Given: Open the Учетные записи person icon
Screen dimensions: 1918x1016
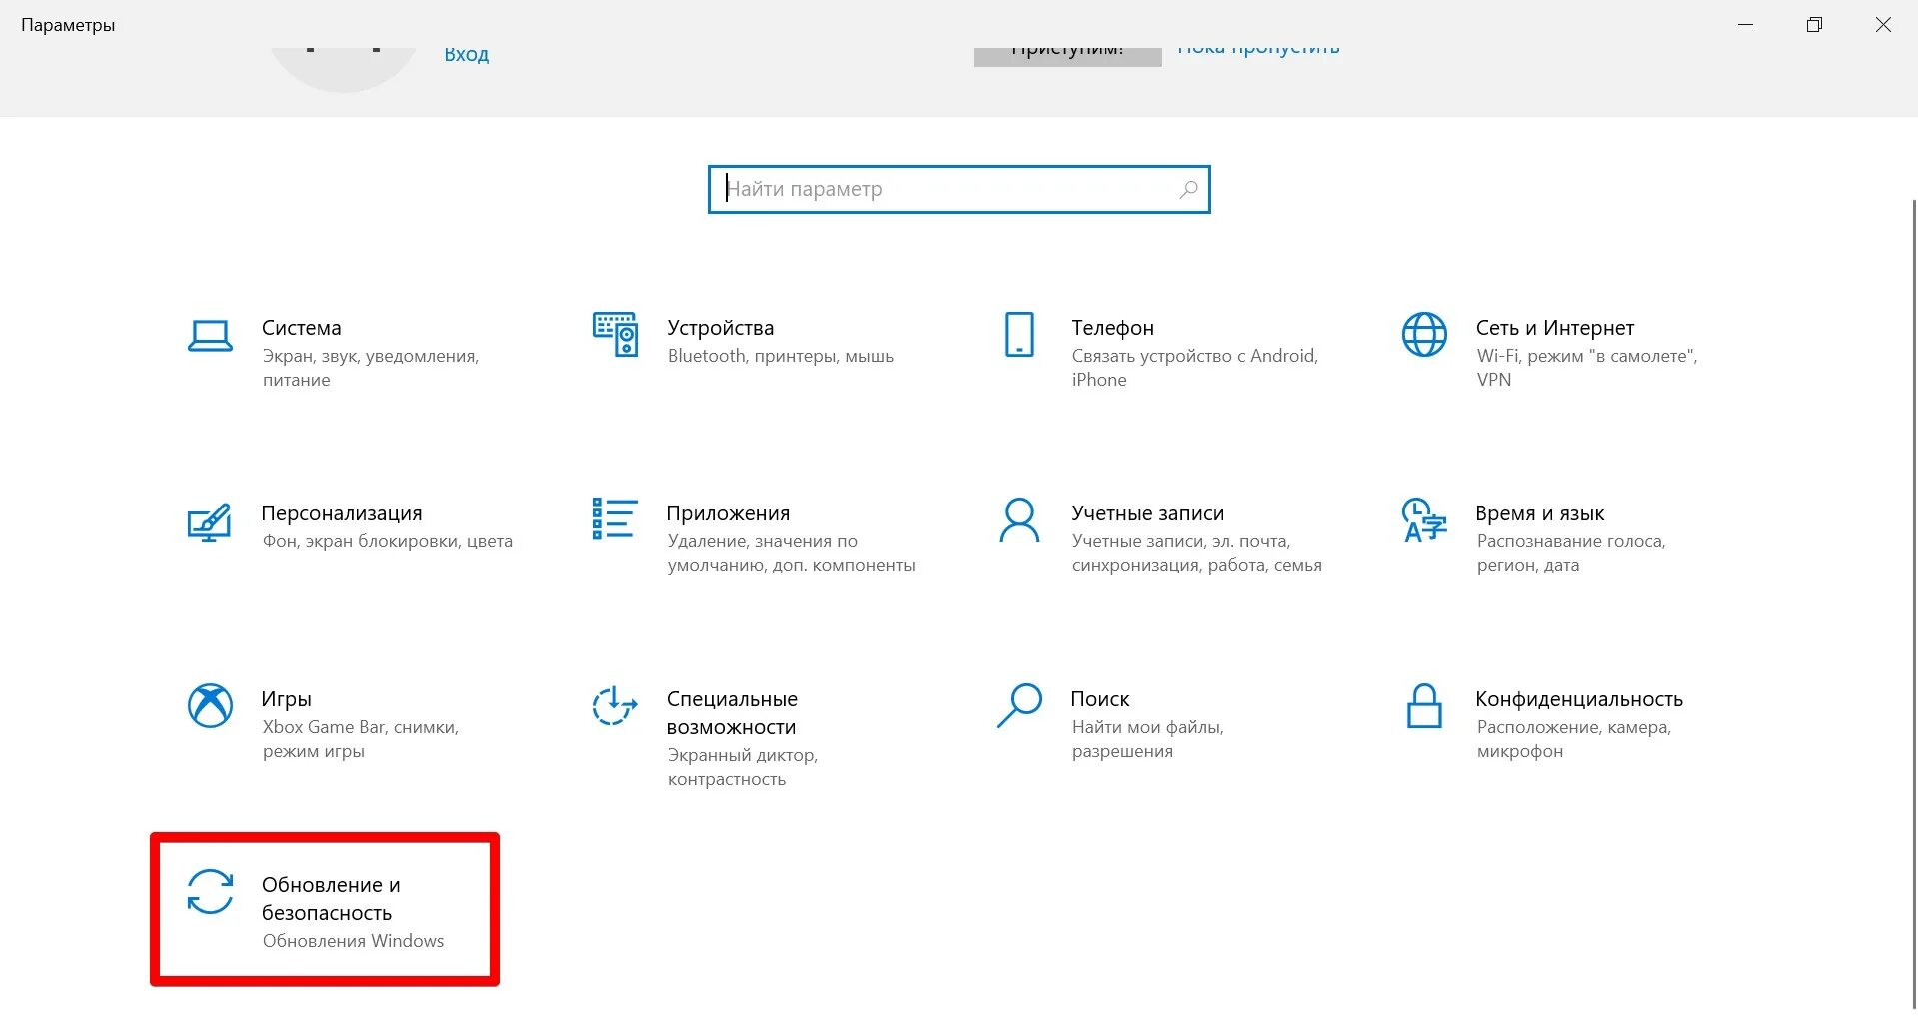Looking at the screenshot, I should pyautogui.click(x=1019, y=520).
